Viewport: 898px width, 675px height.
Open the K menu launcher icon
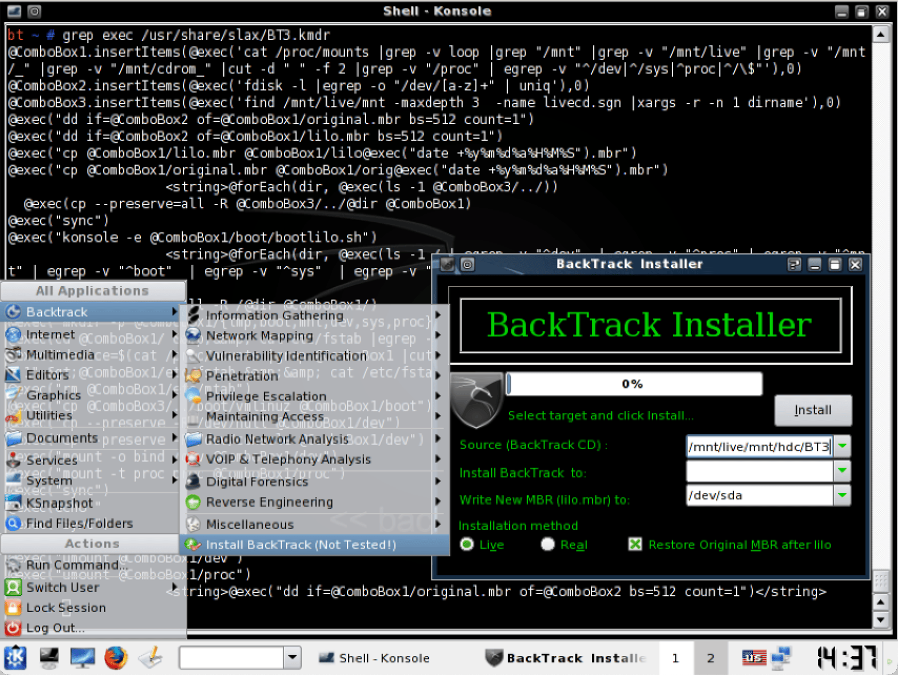coord(14,657)
